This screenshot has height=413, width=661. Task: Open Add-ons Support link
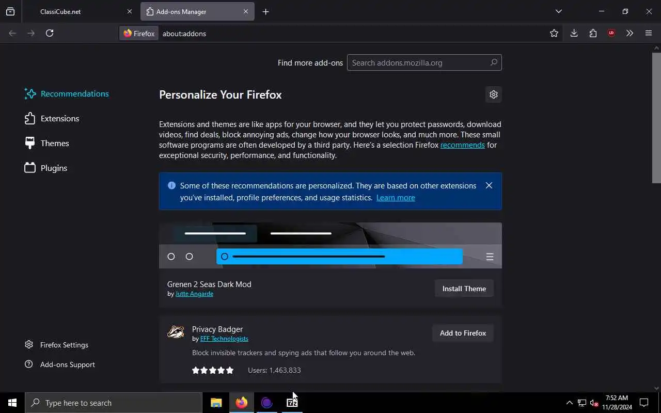coord(60,364)
